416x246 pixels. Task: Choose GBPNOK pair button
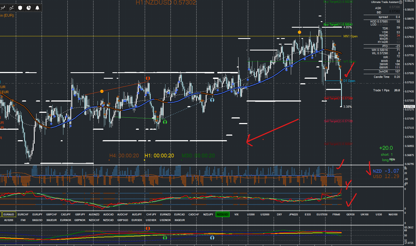pyautogui.click(x=80, y=220)
